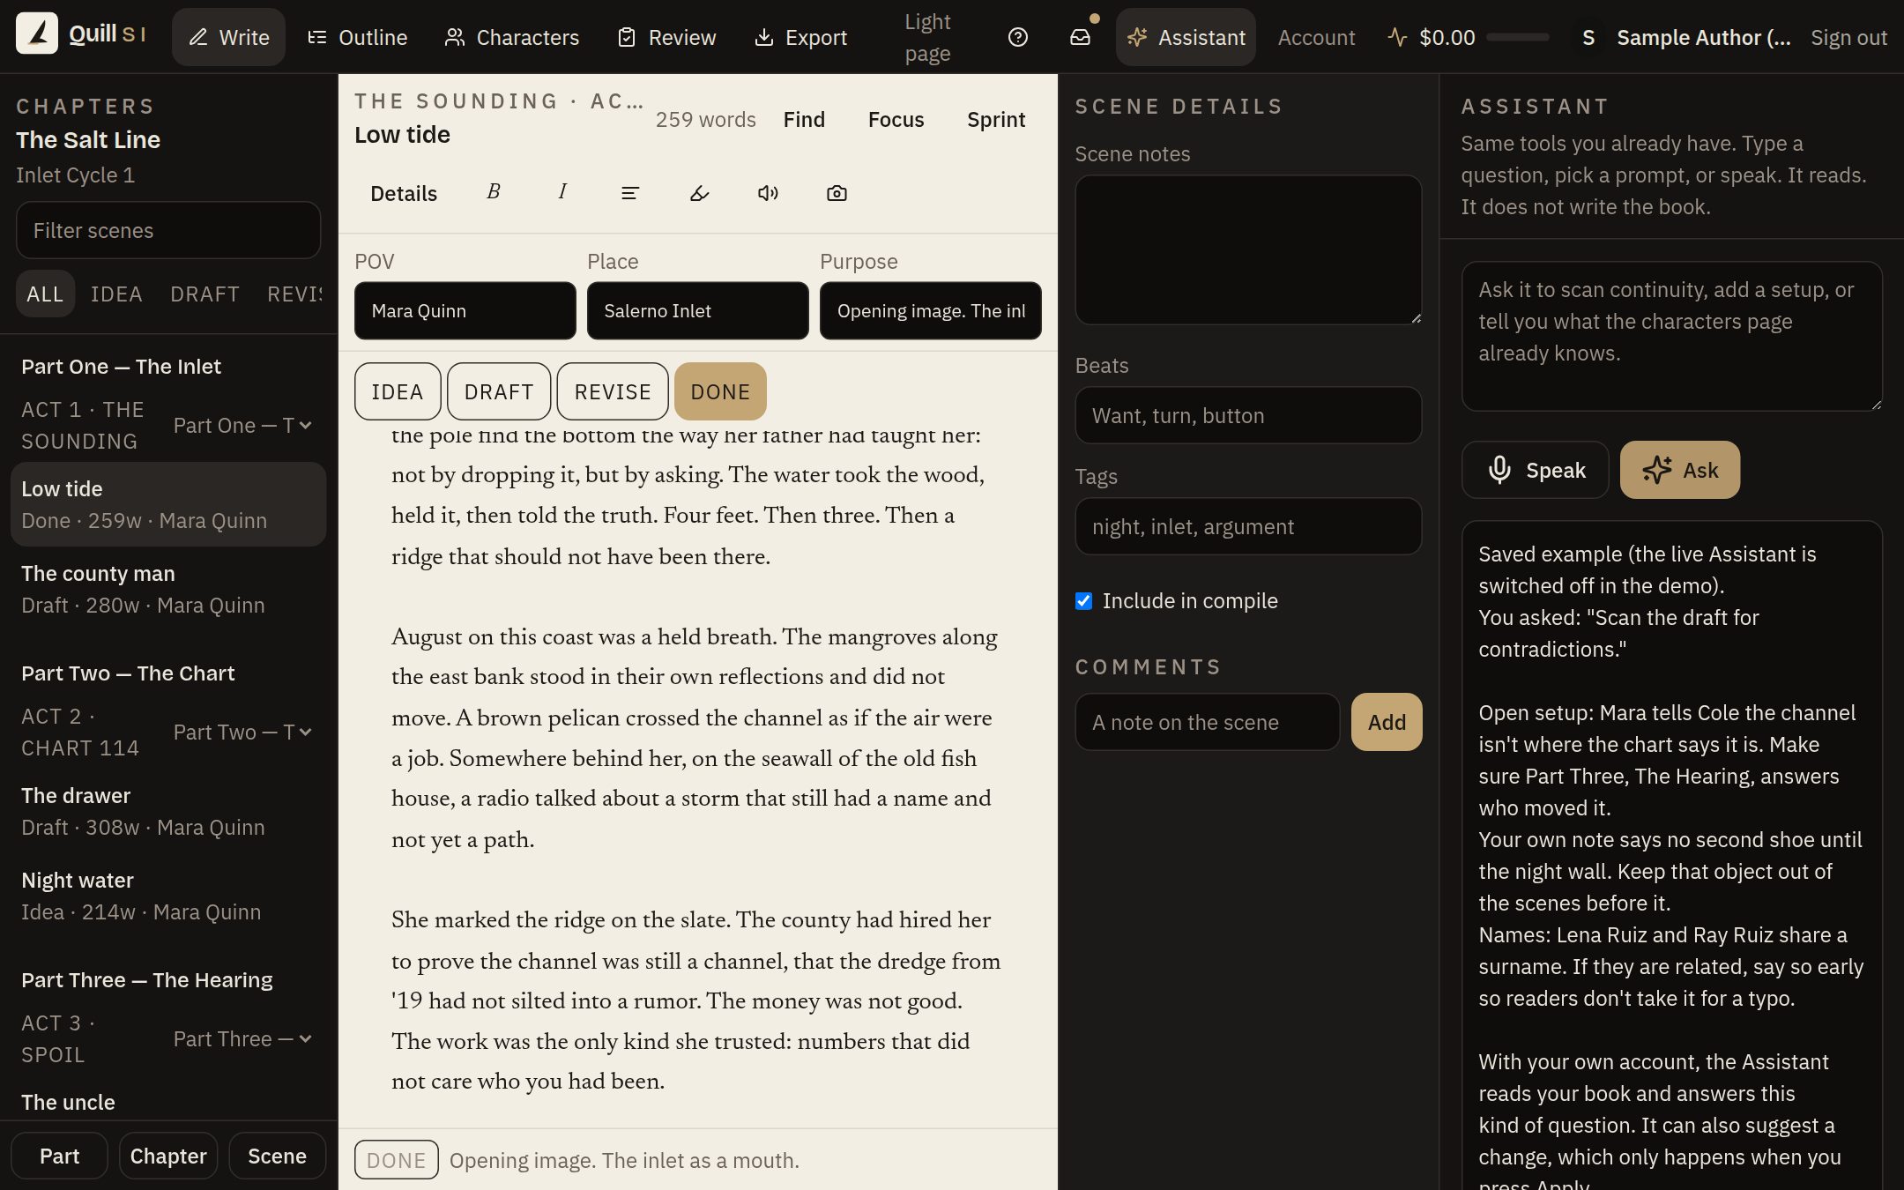Open the Write tab

(228, 37)
